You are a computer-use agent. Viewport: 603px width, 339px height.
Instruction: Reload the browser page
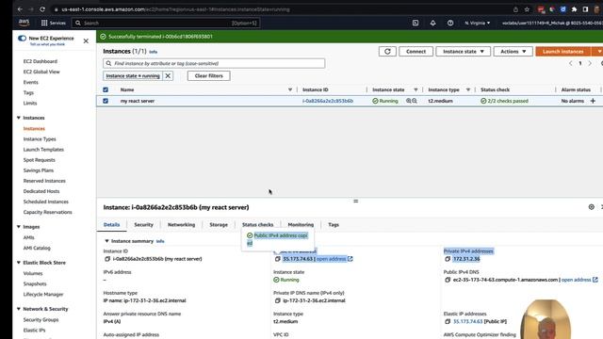coord(42,9)
